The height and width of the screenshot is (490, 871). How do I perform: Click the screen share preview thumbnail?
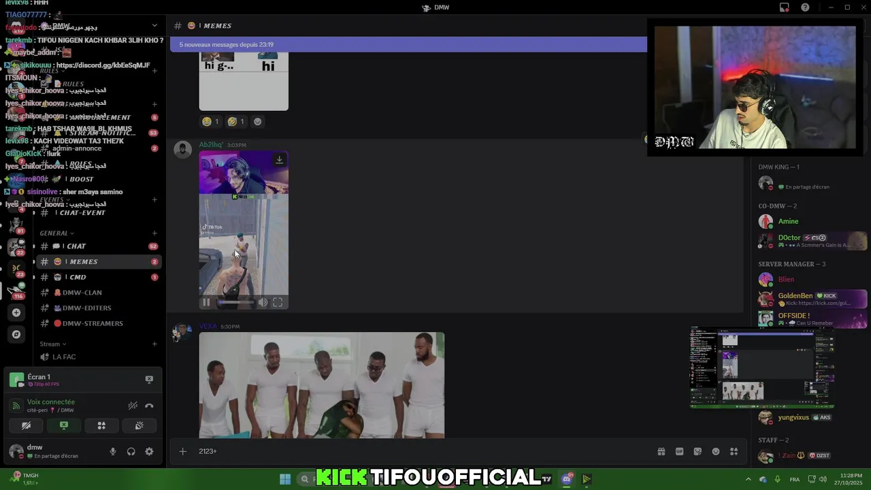pos(762,367)
